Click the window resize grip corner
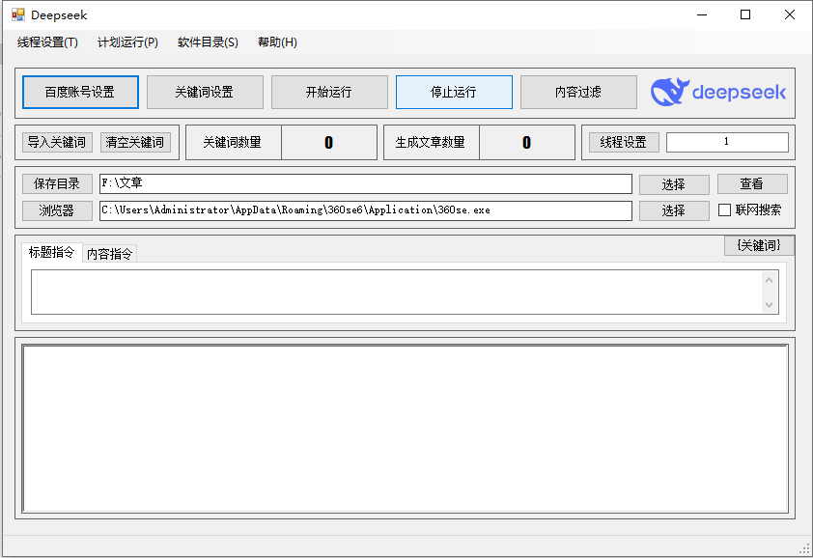 tap(804, 548)
